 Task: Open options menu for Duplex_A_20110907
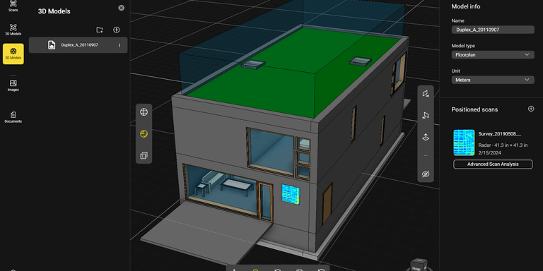click(119, 45)
